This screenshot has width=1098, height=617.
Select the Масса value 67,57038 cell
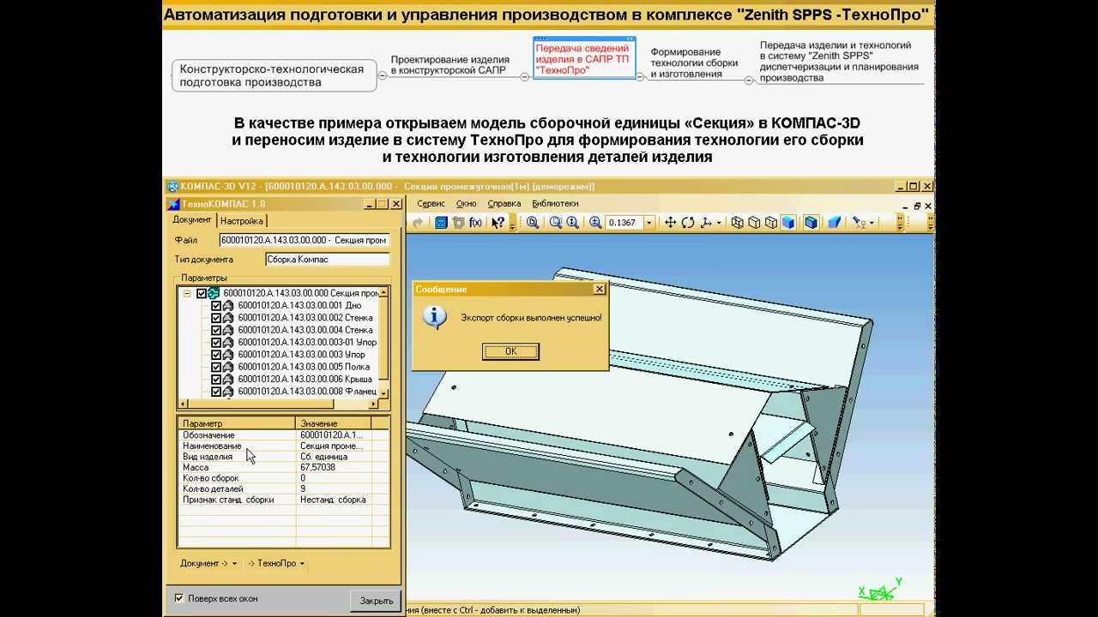click(x=334, y=467)
